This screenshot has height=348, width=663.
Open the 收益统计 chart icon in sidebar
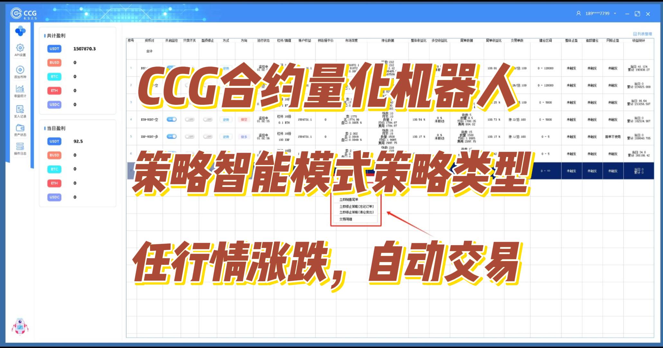(20, 89)
